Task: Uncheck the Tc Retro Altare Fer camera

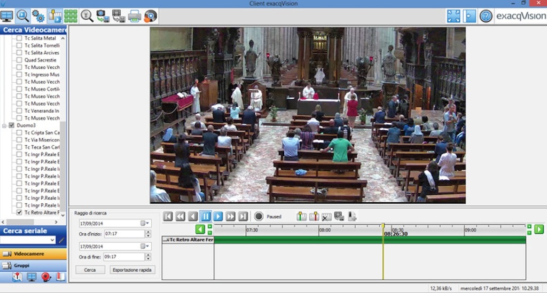Action: point(19,212)
